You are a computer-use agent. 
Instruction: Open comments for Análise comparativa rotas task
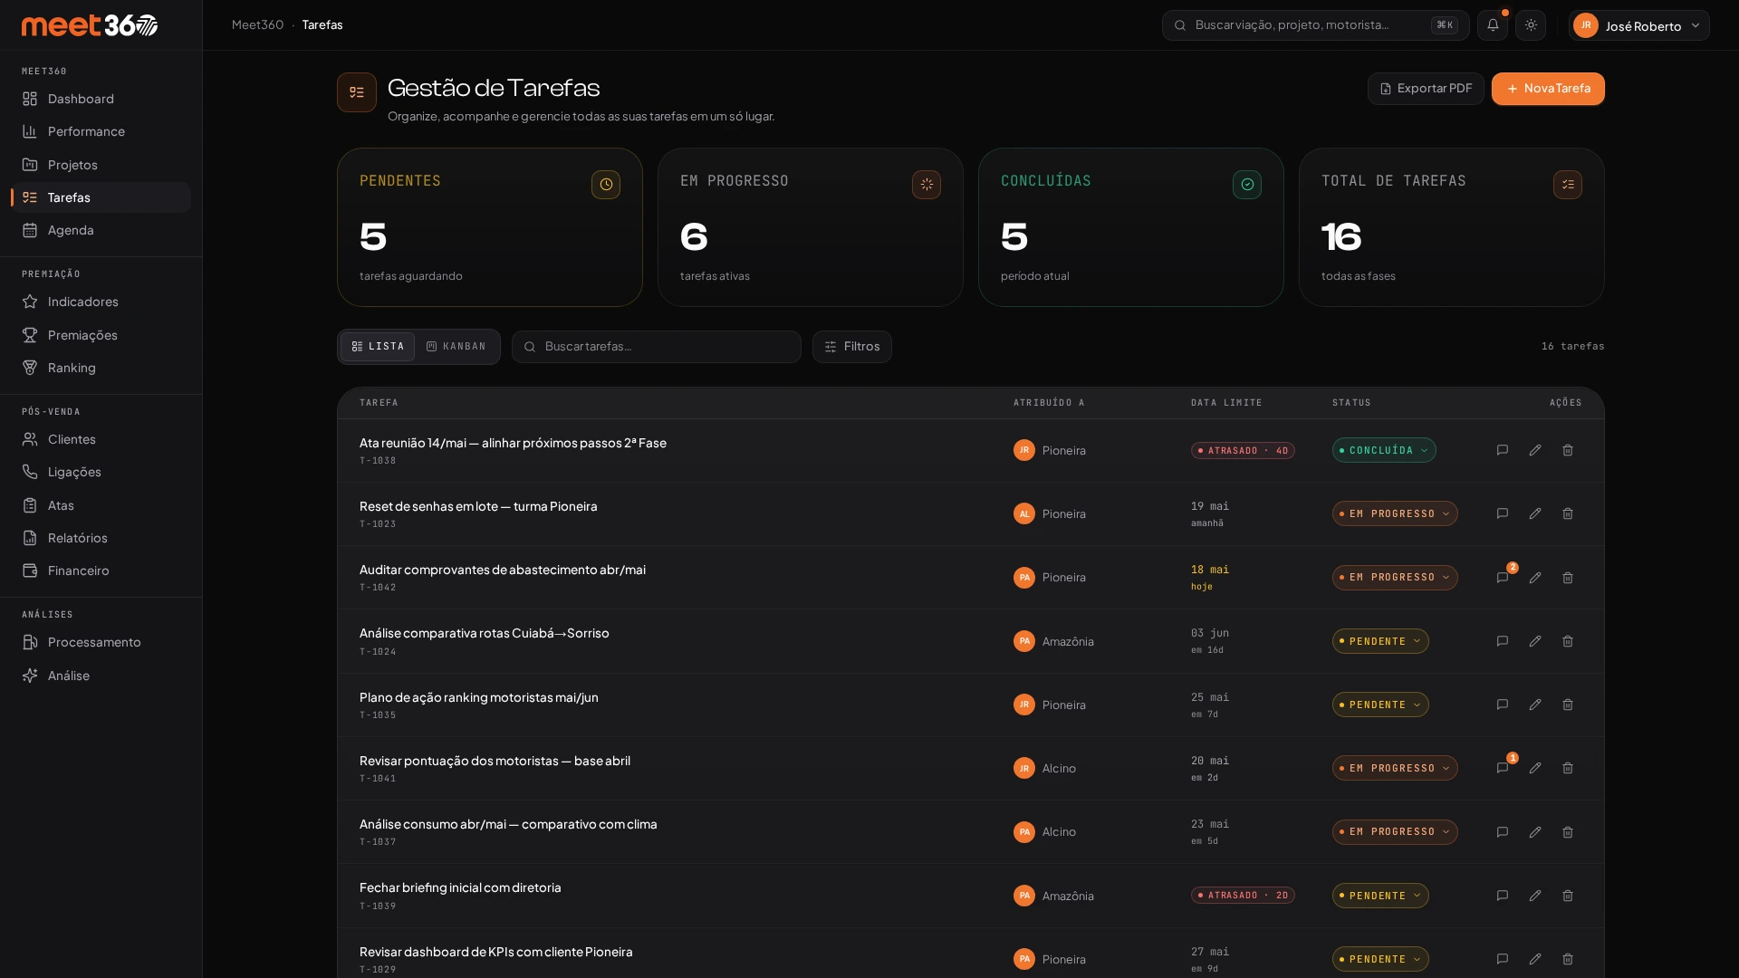[1503, 641]
